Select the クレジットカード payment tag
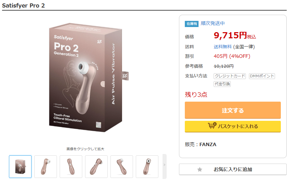This screenshot has width=287, height=180. (x=230, y=76)
